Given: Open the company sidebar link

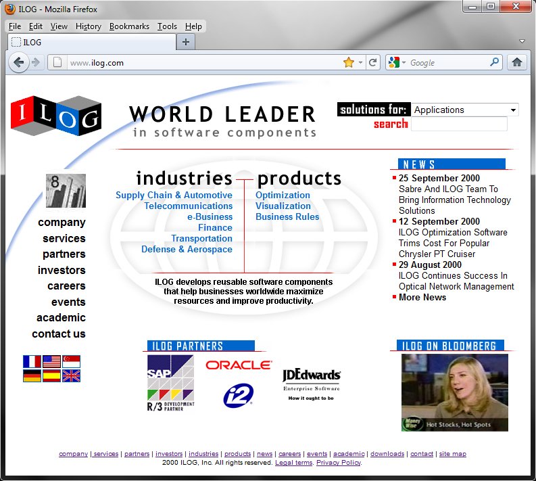Looking at the screenshot, I should click(62, 223).
